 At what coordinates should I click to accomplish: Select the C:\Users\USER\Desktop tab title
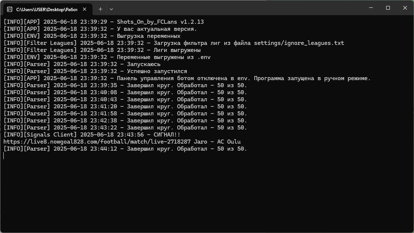click(x=46, y=9)
